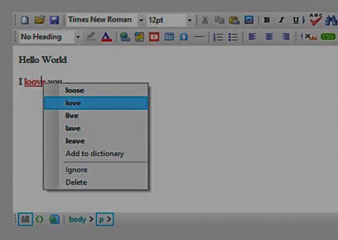The height and width of the screenshot is (240, 338).
Task: Insert a horizontal line
Action: (199, 37)
